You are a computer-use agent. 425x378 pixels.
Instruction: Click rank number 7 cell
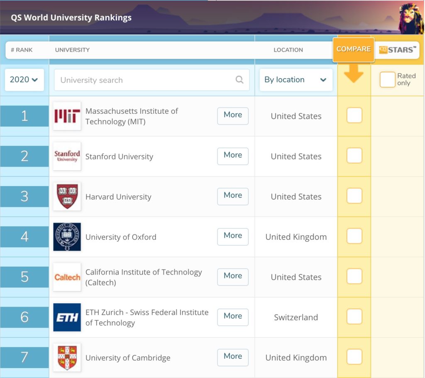pyautogui.click(x=24, y=357)
